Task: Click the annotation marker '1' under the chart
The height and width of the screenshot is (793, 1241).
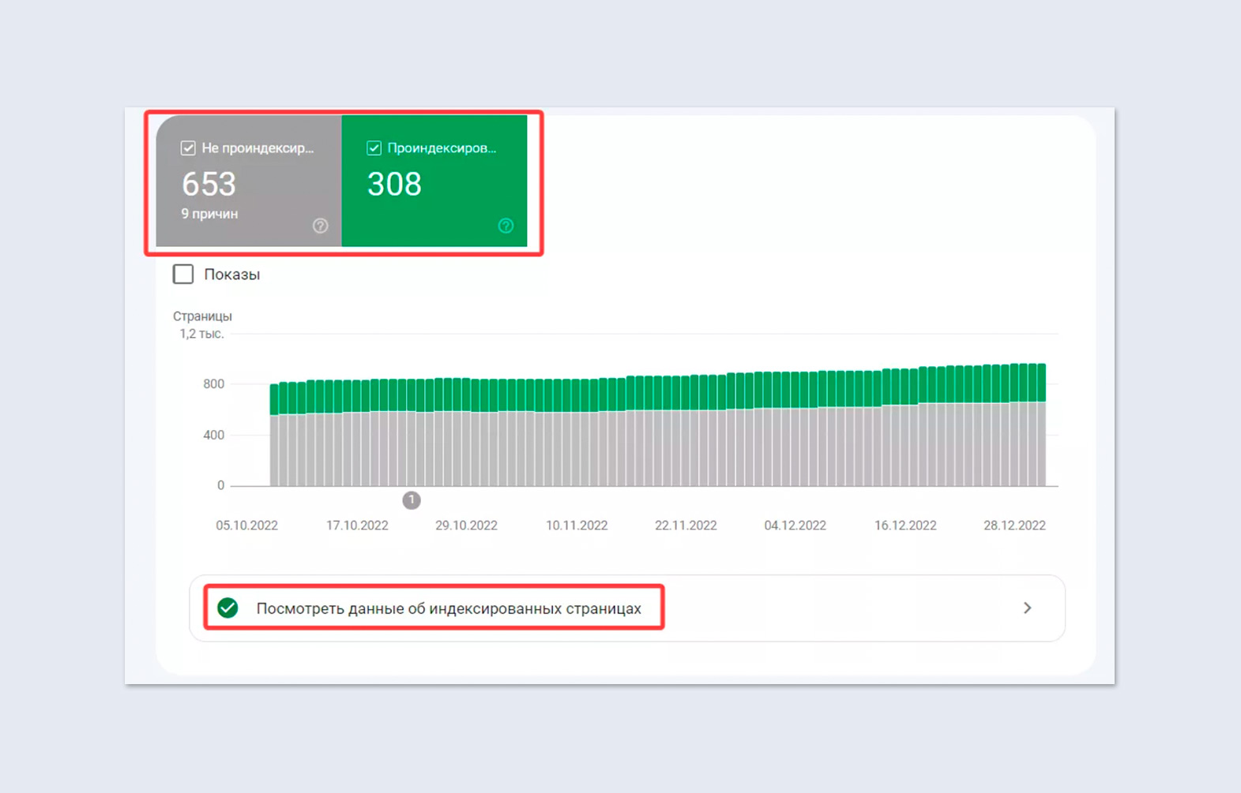Action: pos(412,500)
